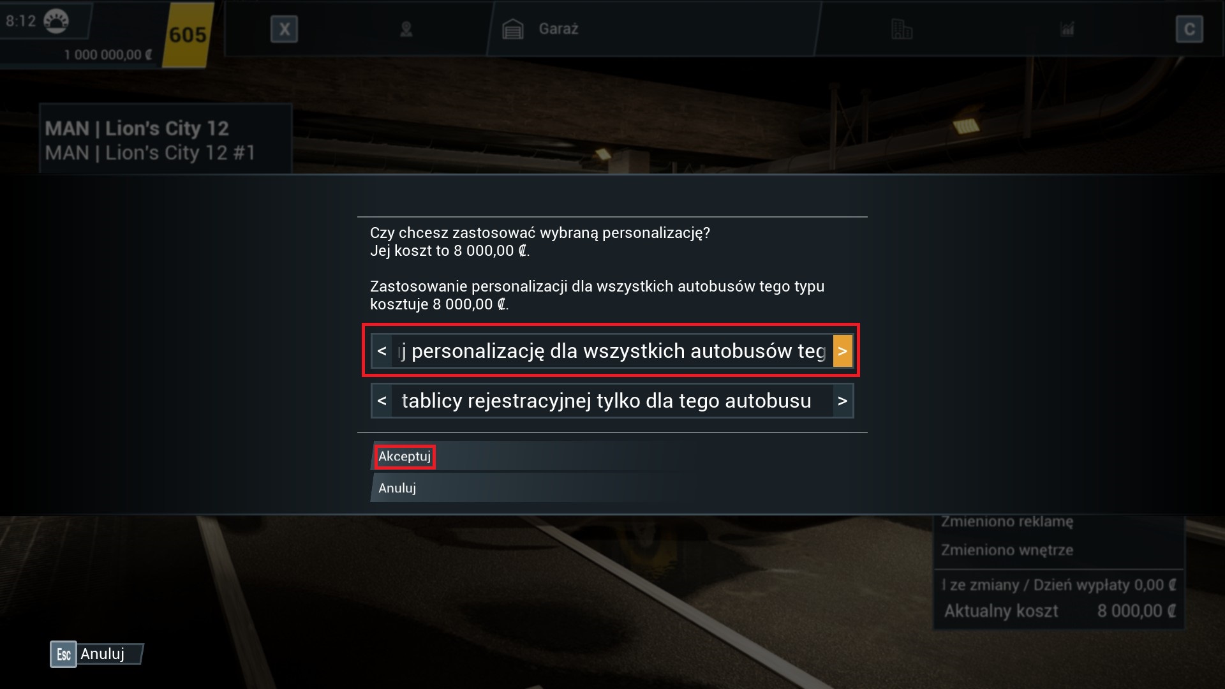
Task: Click Anuluj in the dialog
Action: click(397, 488)
